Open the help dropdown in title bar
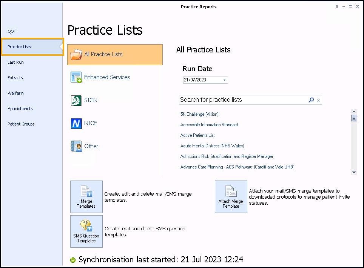The height and width of the screenshot is (268, 364). [x=337, y=7]
